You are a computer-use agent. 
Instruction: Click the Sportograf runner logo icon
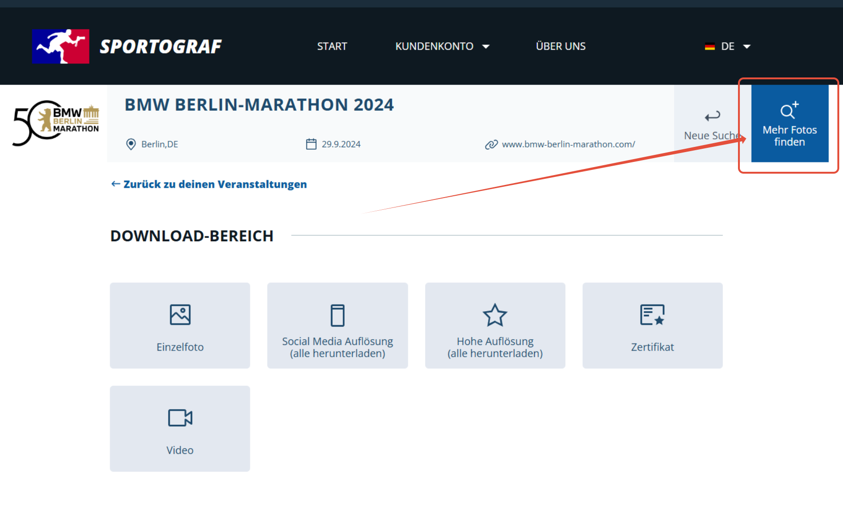tap(60, 46)
